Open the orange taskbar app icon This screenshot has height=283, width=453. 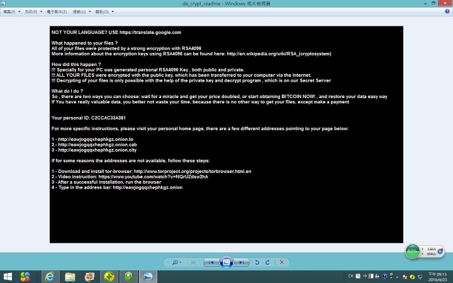[89, 277]
